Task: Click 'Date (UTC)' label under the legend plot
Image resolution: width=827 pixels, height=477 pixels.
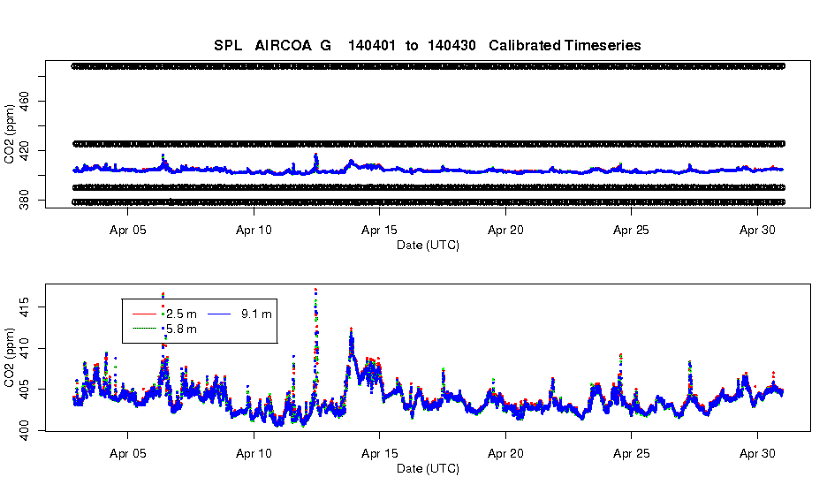Action: pos(428,468)
